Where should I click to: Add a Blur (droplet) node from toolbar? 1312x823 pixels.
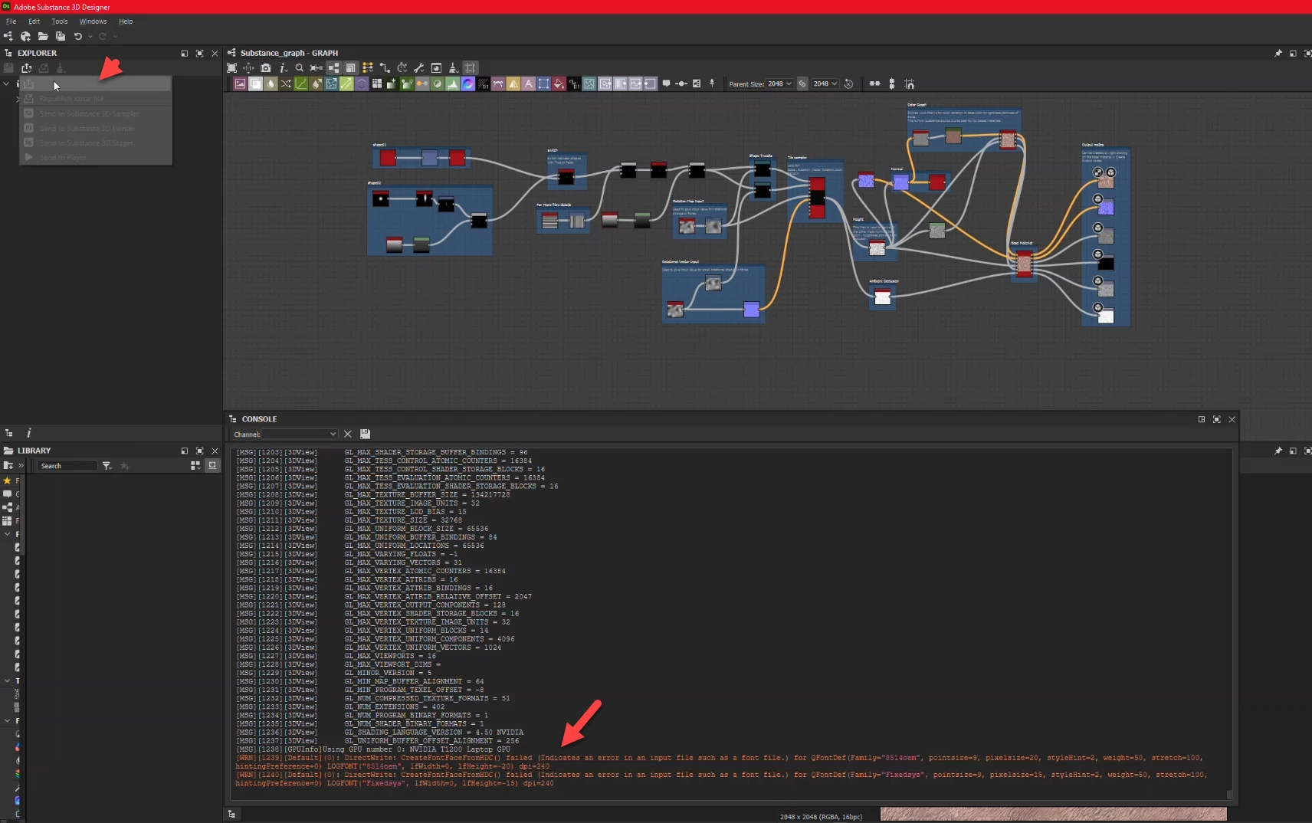click(x=271, y=84)
